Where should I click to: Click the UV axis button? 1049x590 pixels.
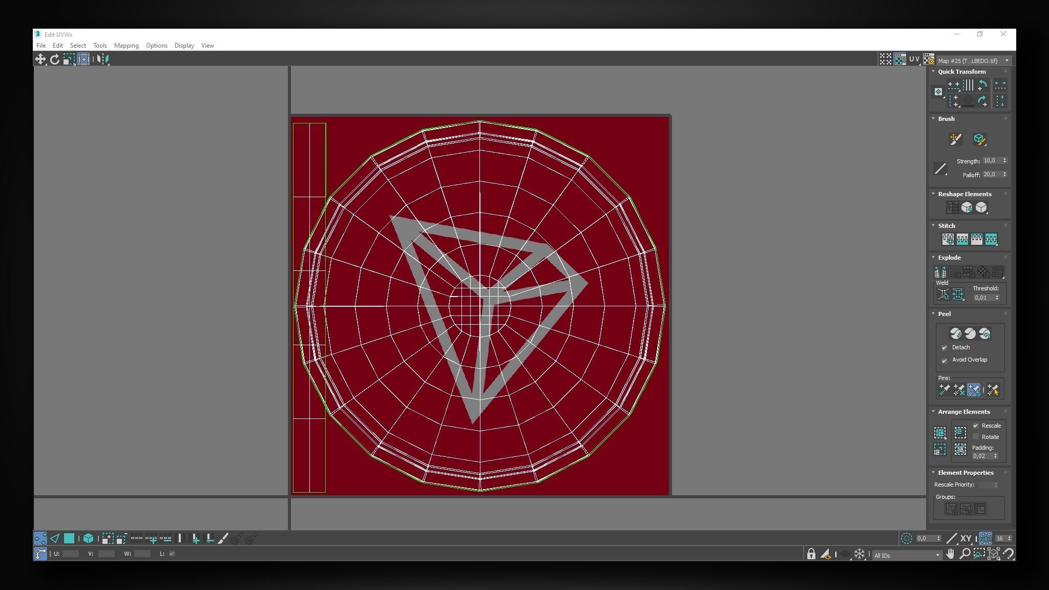[914, 59]
